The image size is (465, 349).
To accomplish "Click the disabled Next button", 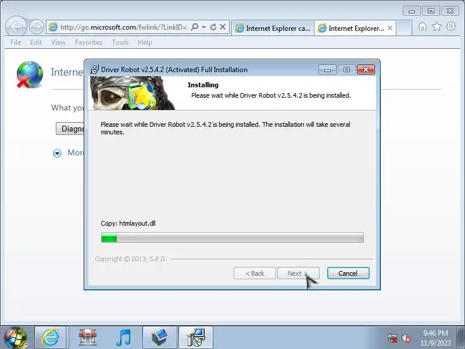I will (x=298, y=273).
